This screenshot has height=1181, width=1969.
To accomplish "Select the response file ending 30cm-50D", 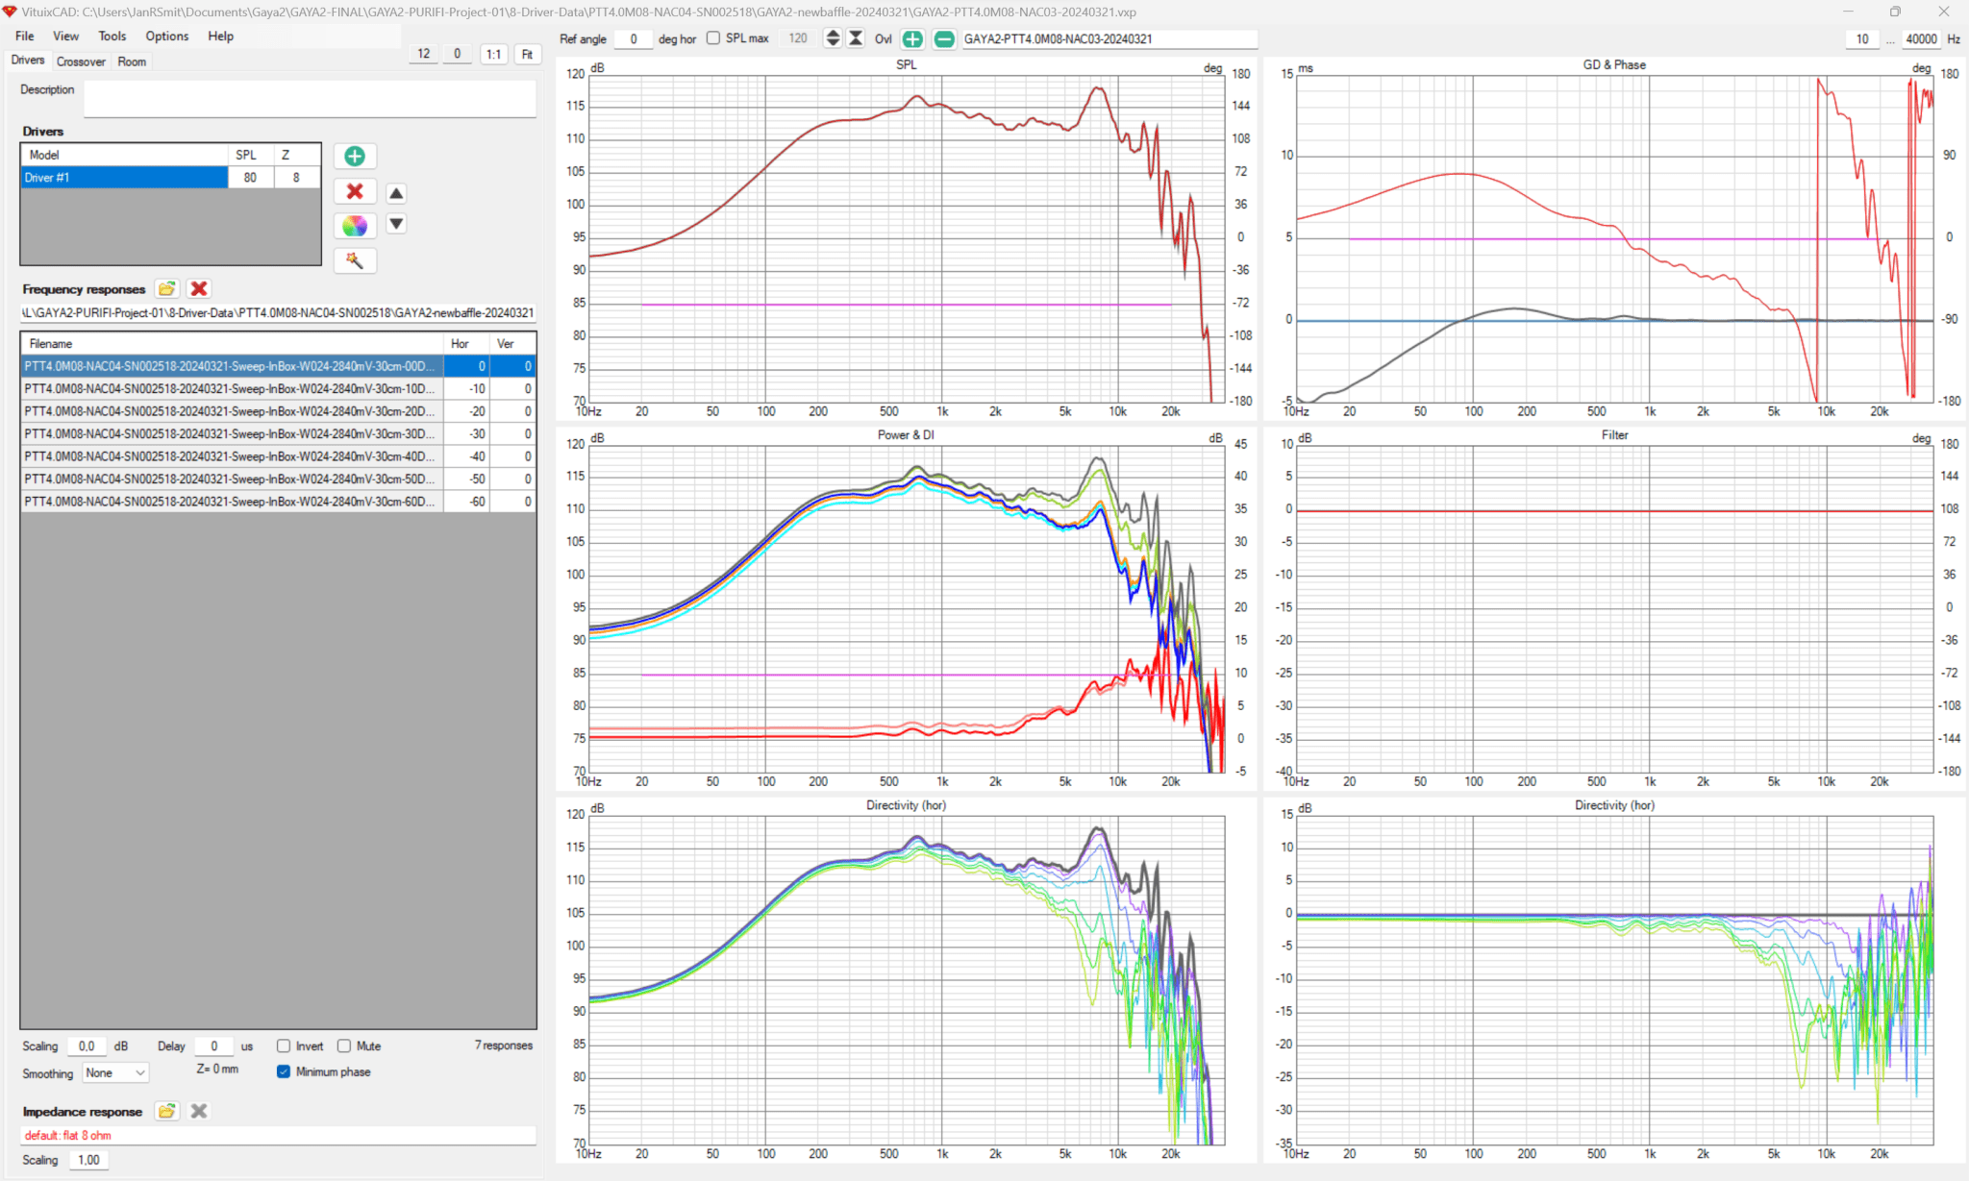I will (278, 479).
